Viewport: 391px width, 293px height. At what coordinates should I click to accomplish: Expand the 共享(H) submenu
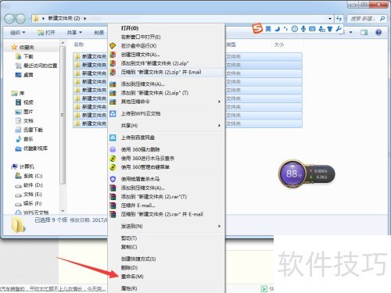point(167,126)
